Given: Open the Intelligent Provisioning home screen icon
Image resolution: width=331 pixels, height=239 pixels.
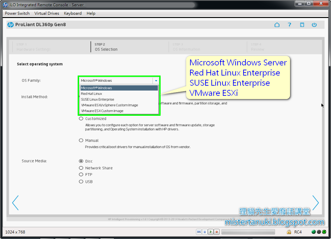Looking at the screenshot, I should tap(277, 25).
